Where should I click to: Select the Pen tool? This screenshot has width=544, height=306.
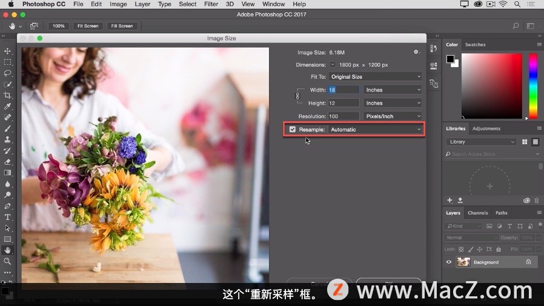coord(7,206)
